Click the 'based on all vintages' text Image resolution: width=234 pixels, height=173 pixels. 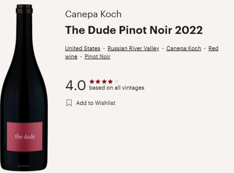pos(117,88)
